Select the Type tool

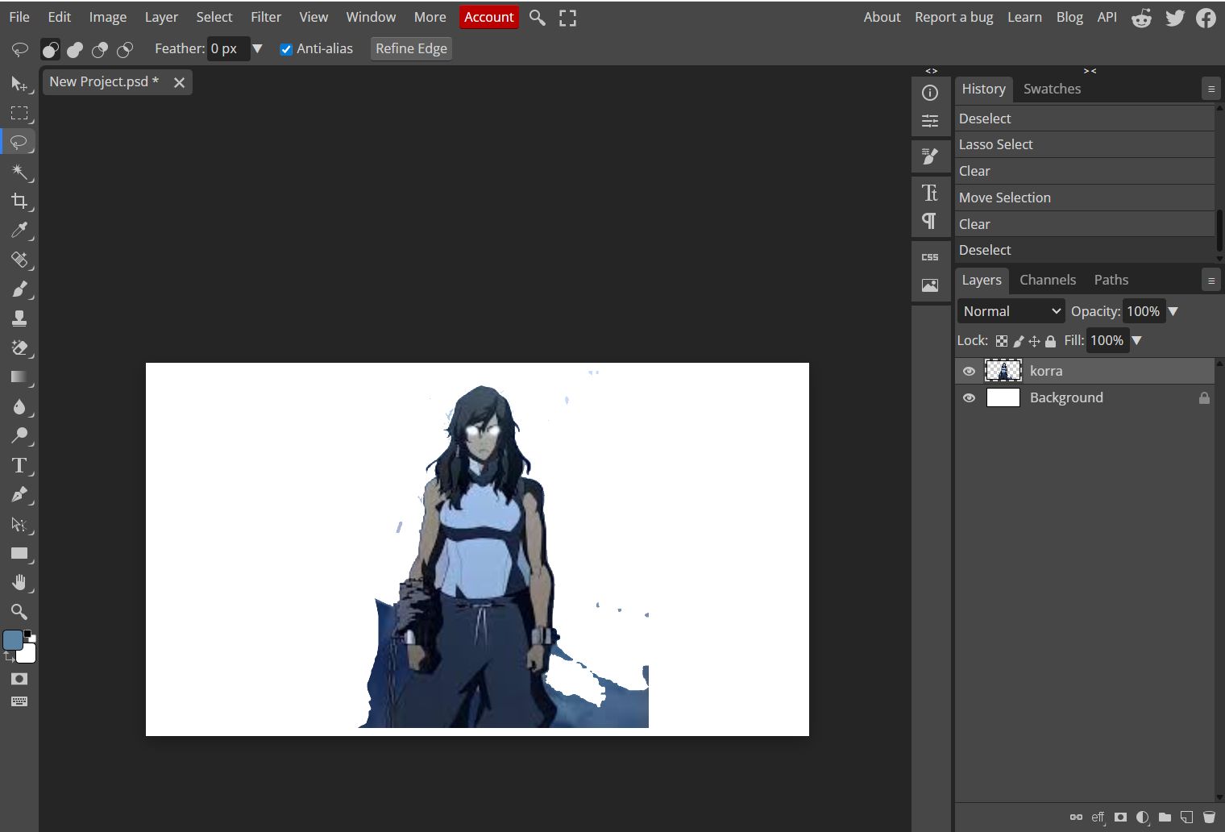pos(20,465)
